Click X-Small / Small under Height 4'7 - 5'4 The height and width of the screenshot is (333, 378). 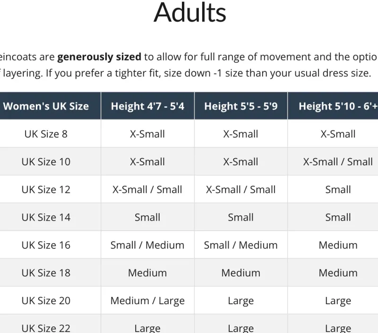147,190
